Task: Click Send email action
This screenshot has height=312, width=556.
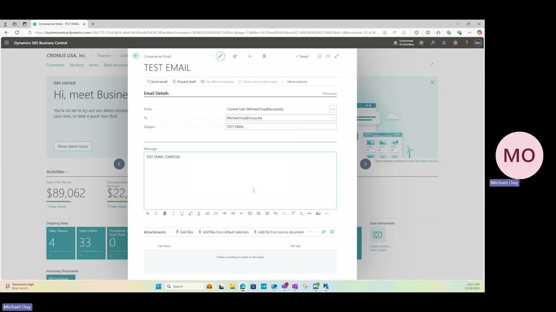Action: [157, 81]
